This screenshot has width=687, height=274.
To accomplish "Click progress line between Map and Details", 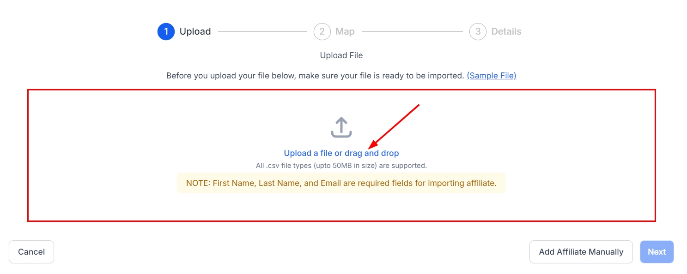I will coord(412,32).
